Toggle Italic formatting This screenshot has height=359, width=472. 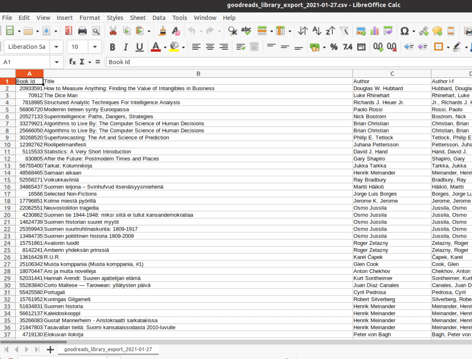pyautogui.click(x=126, y=46)
